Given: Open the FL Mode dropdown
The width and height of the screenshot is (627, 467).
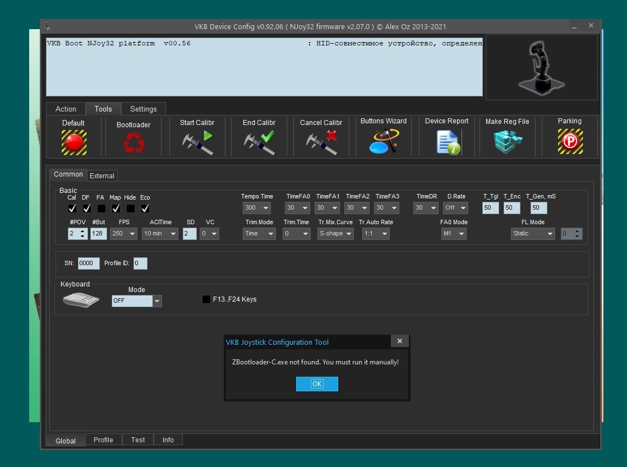Looking at the screenshot, I should tap(533, 233).
